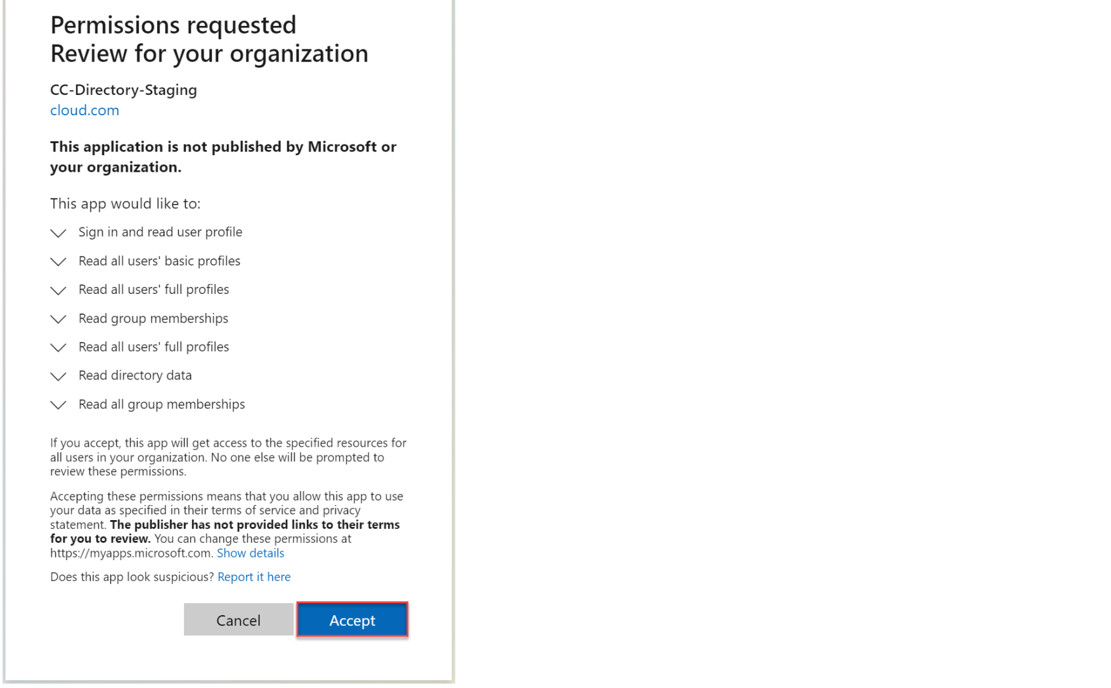Viewport: 1111px width, 688px height.
Task: Click the "Read group memberships" permission label
Action: [153, 319]
